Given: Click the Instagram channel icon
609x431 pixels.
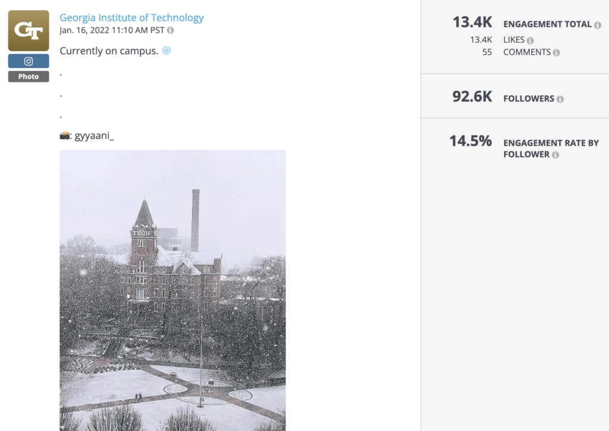Looking at the screenshot, I should (x=28, y=61).
